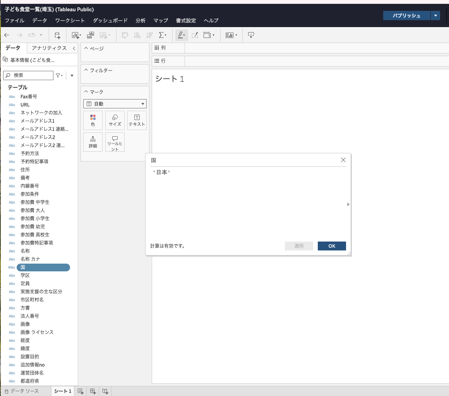Click the new worksheet tab icon at bottom

point(81,391)
